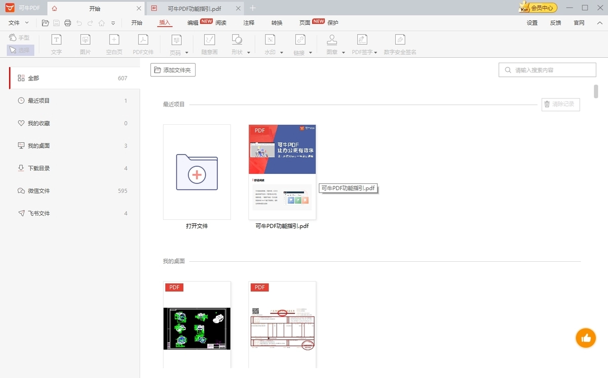Click the orange thumbs-up feedback button
Screen dimensions: 608x378
pos(586,338)
